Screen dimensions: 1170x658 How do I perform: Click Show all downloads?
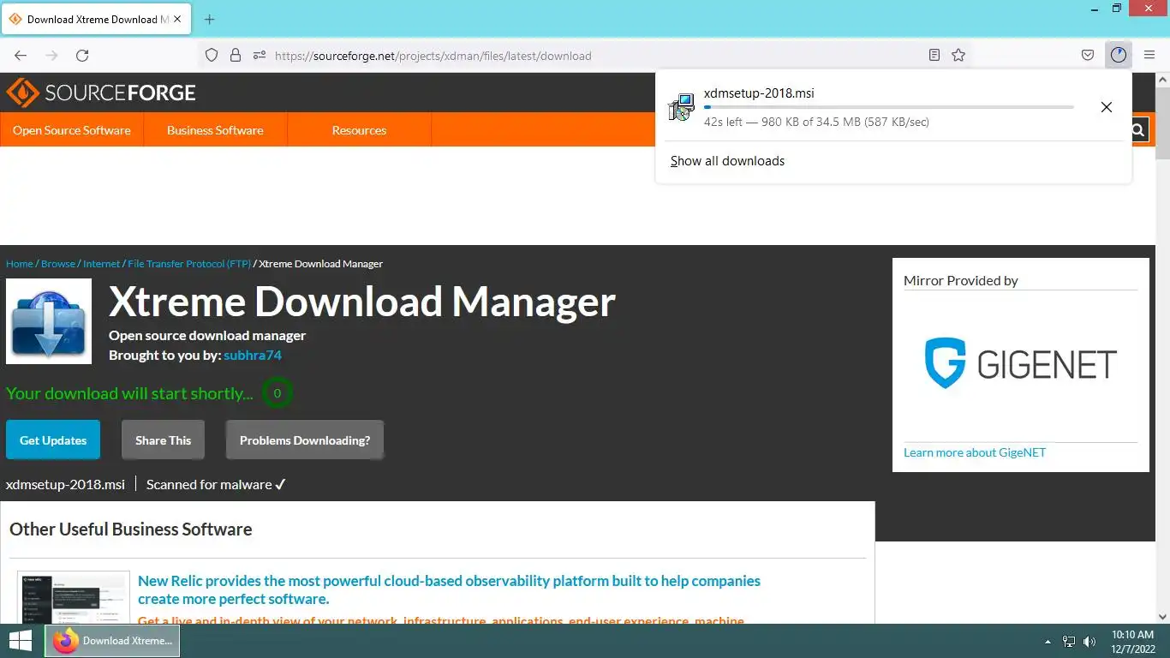[727, 161]
